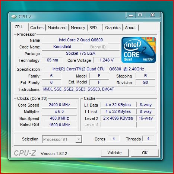Select the Memory tab
174x174 pixels.
point(78,28)
